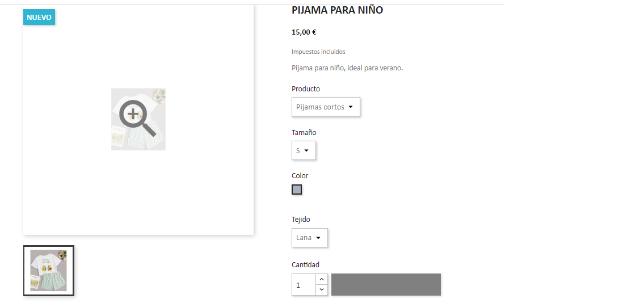Screen dimensions: 619x303
Task: Focus the Cantidad quantity input field
Action: (x=304, y=285)
